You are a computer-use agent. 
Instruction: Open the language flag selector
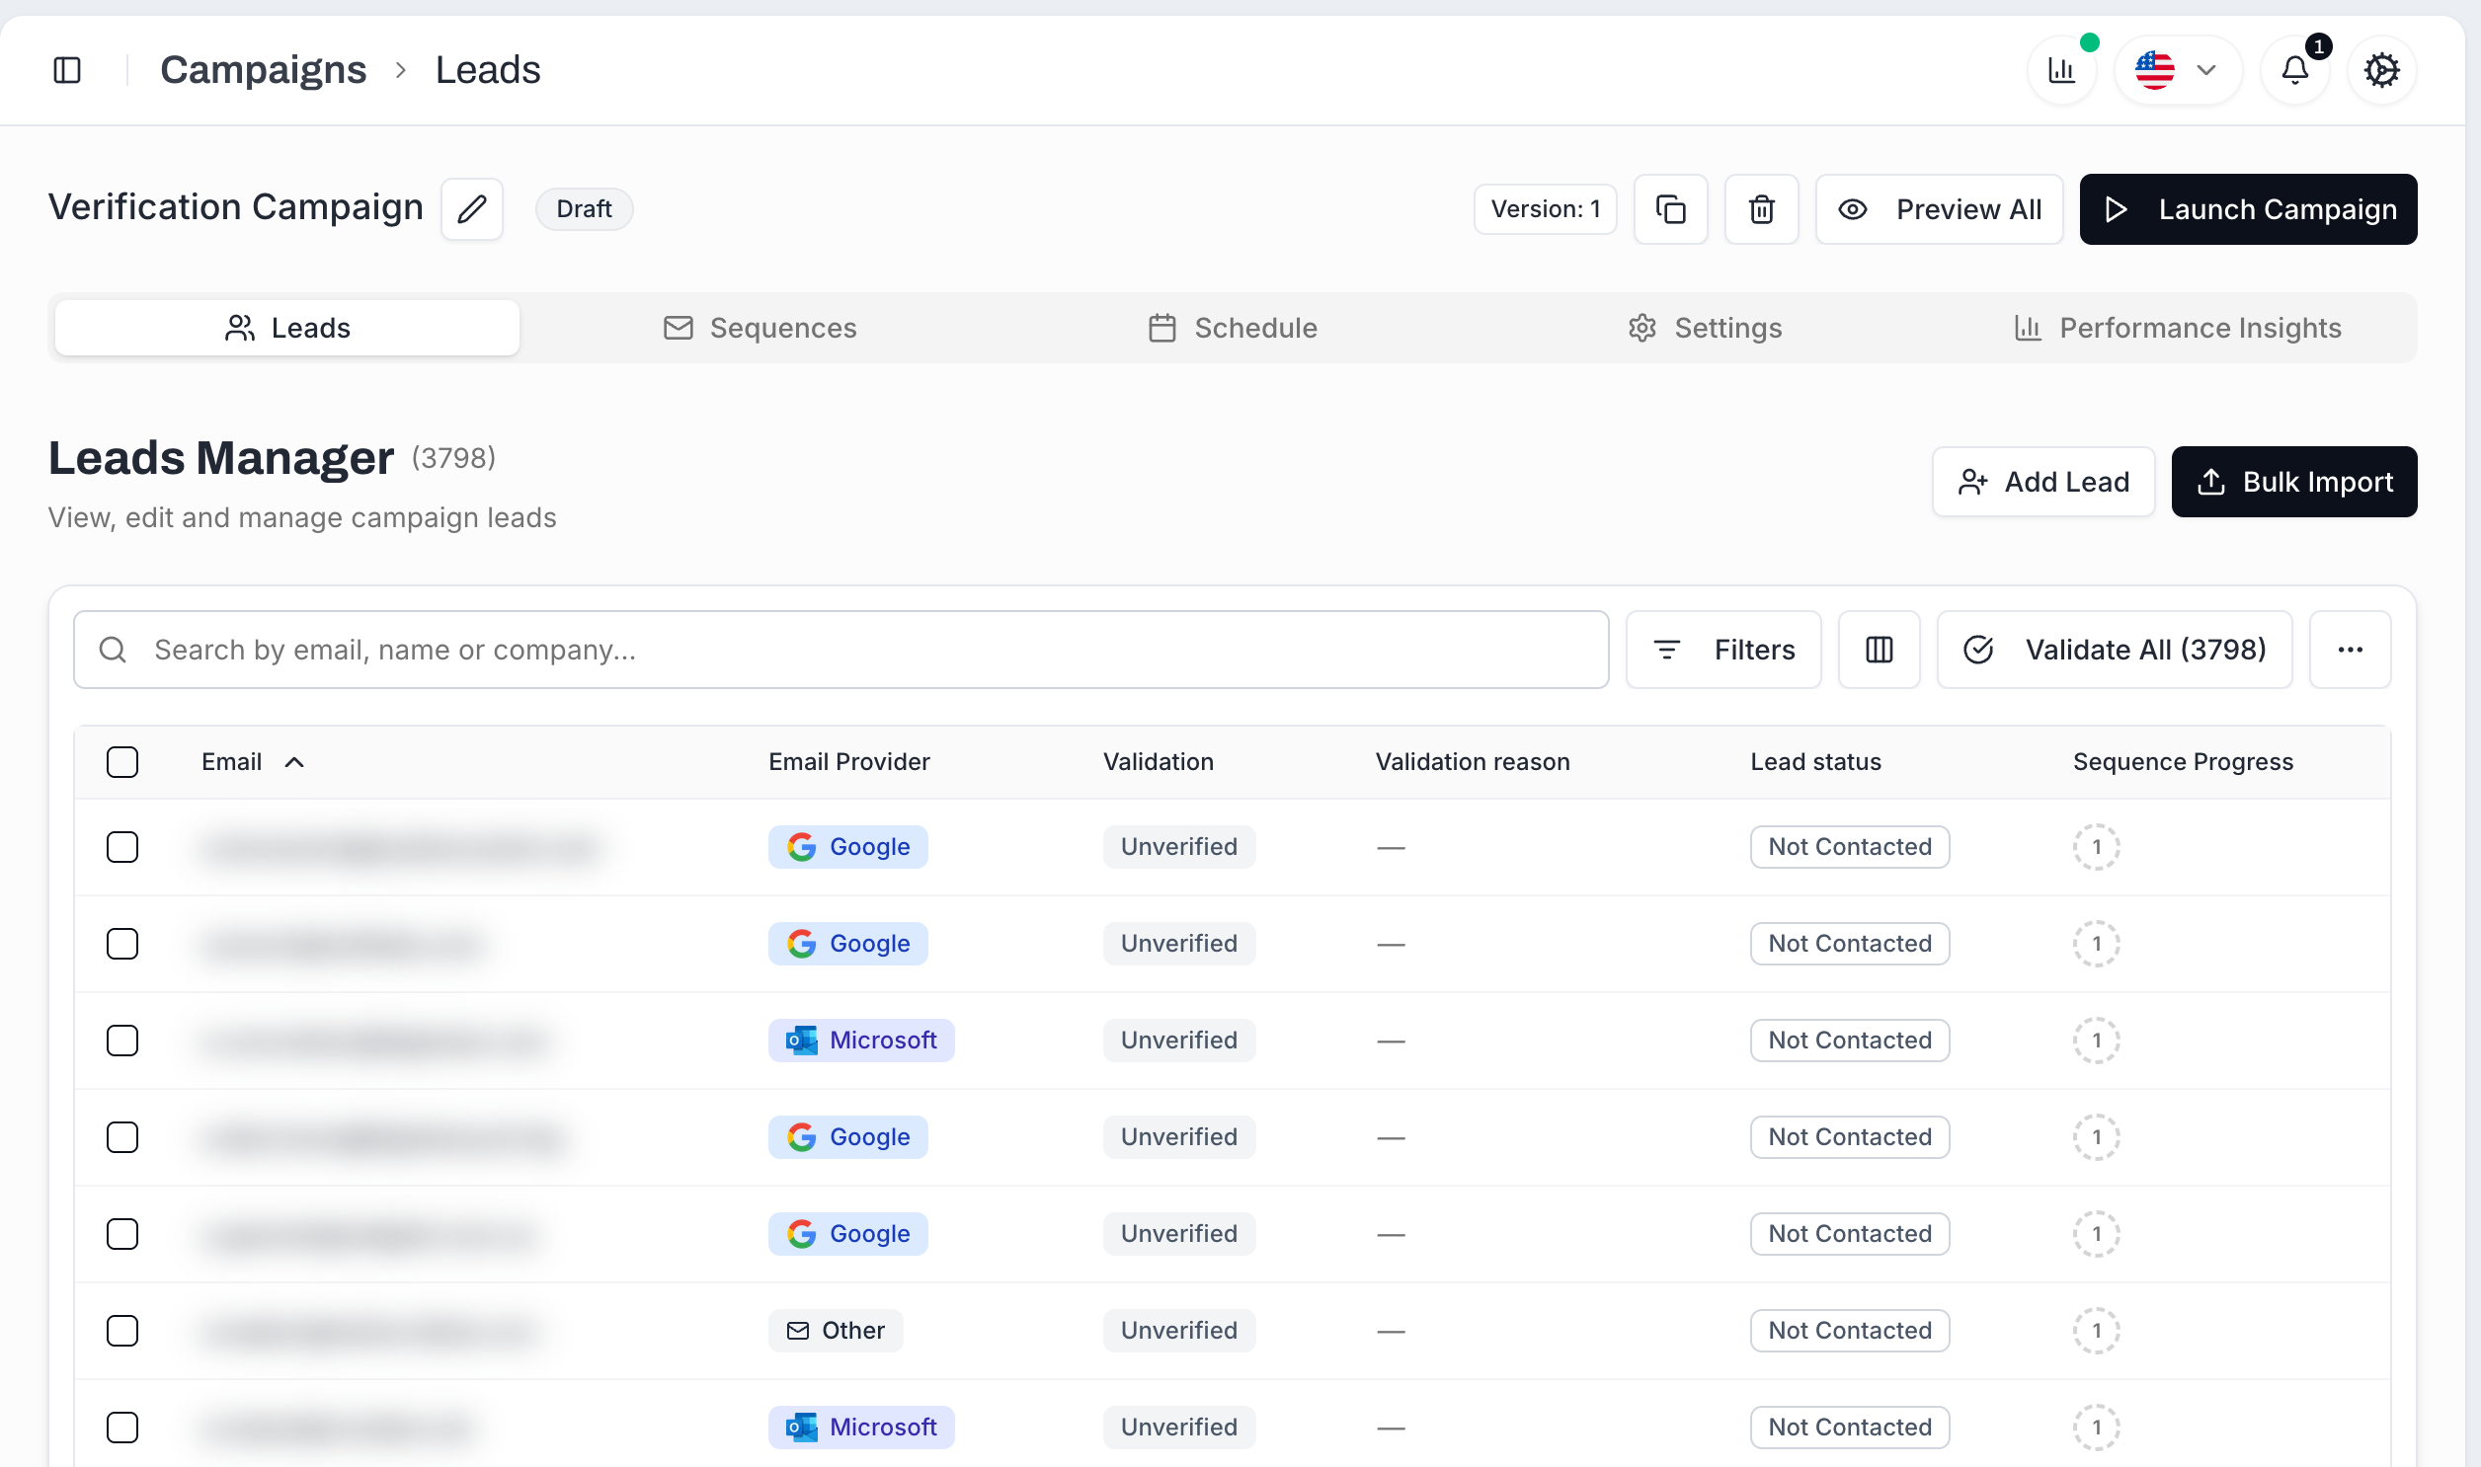[x=2178, y=70]
